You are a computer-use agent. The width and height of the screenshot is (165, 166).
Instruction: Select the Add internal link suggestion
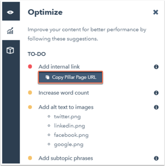pos(59,67)
